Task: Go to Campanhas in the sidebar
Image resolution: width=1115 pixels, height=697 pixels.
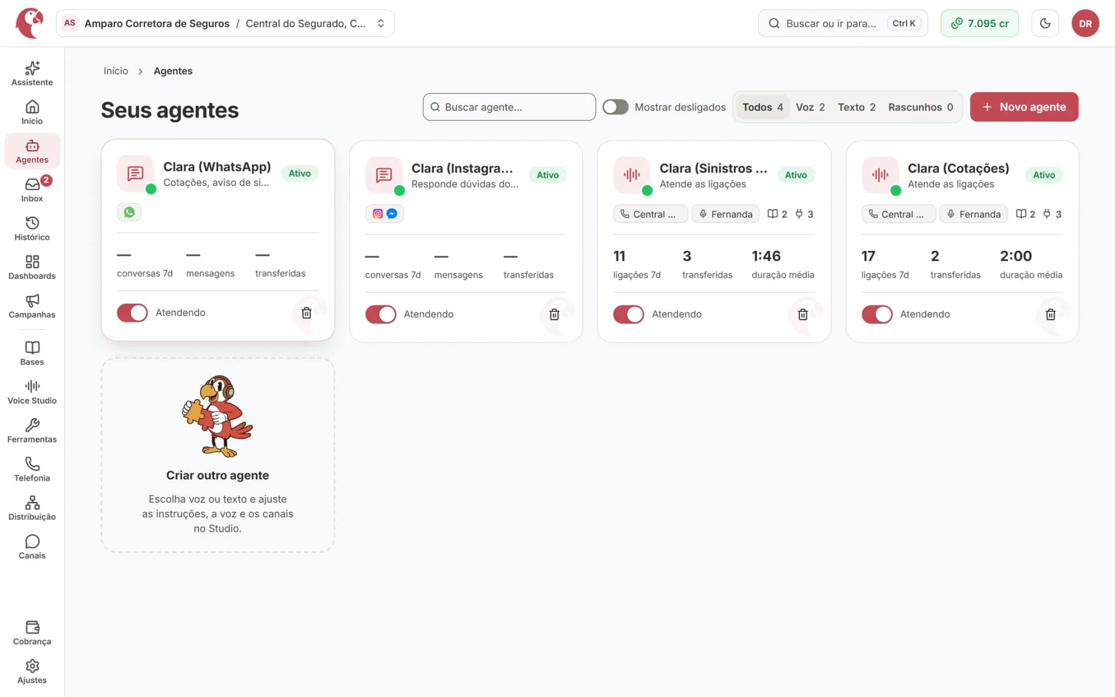Action: click(32, 306)
